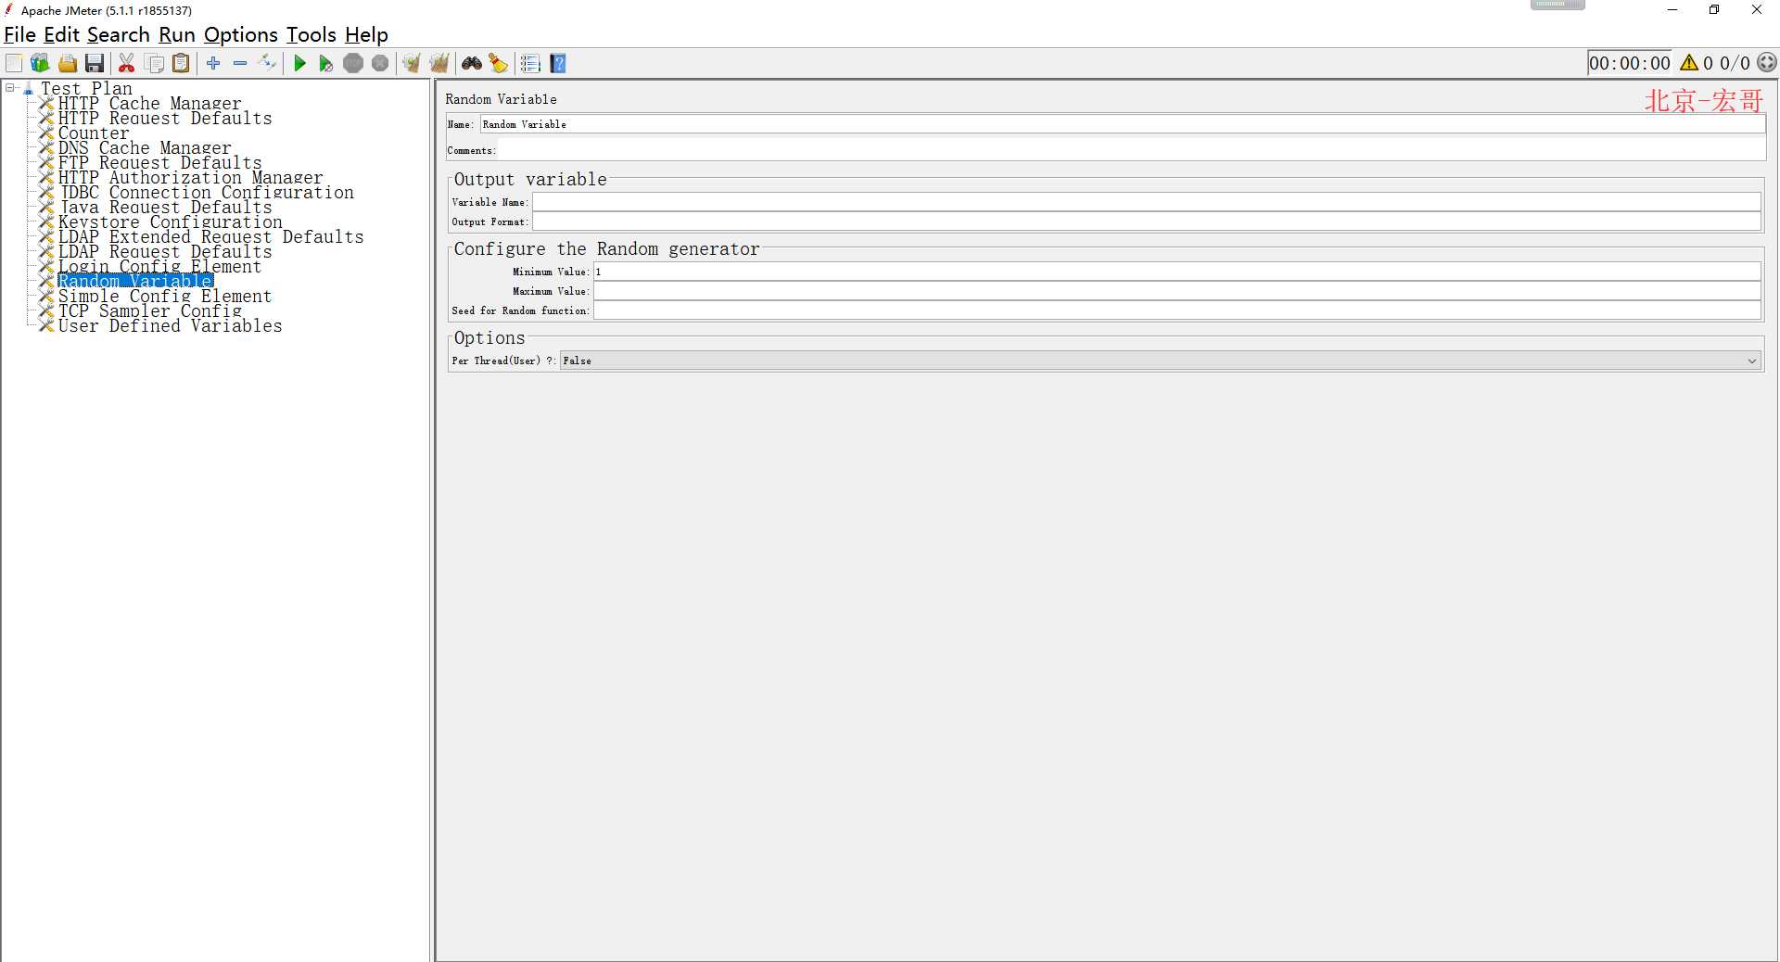Click the 00:00:00 elapsed time display

coord(1629,63)
